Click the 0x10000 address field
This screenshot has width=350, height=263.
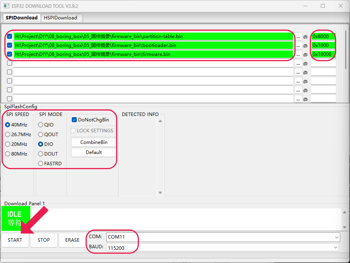(324, 54)
